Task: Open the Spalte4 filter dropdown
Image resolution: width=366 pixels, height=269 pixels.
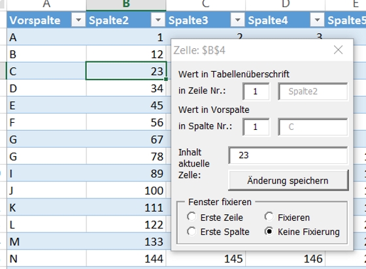Action: click(x=317, y=20)
